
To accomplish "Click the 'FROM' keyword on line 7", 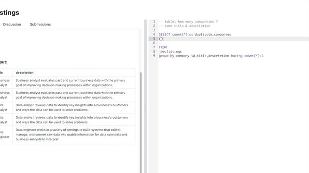I will pos(163,47).
